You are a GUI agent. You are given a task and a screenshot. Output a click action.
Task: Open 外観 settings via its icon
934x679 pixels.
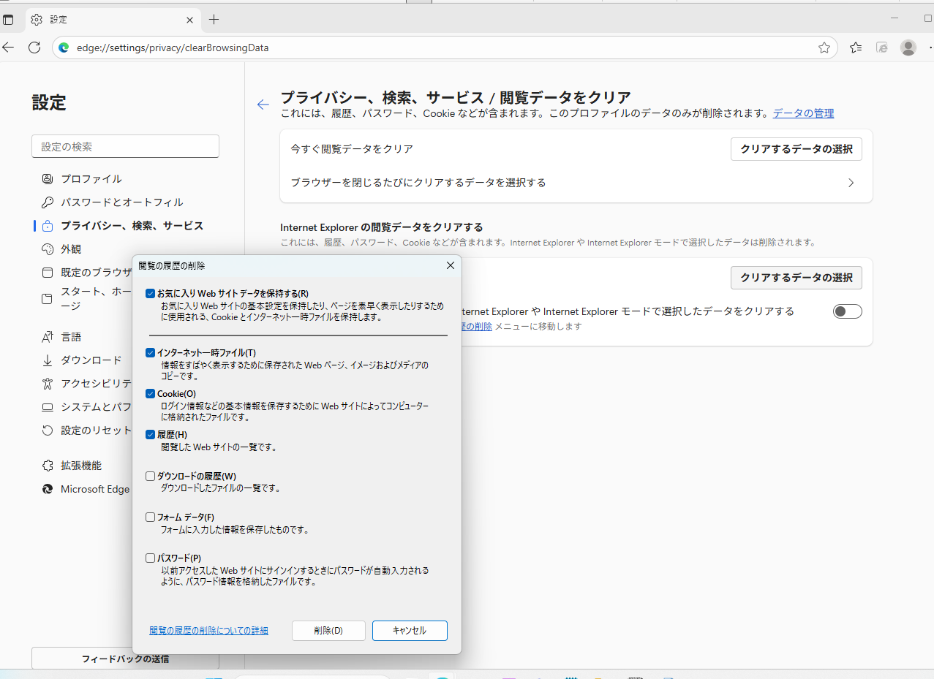(48, 249)
